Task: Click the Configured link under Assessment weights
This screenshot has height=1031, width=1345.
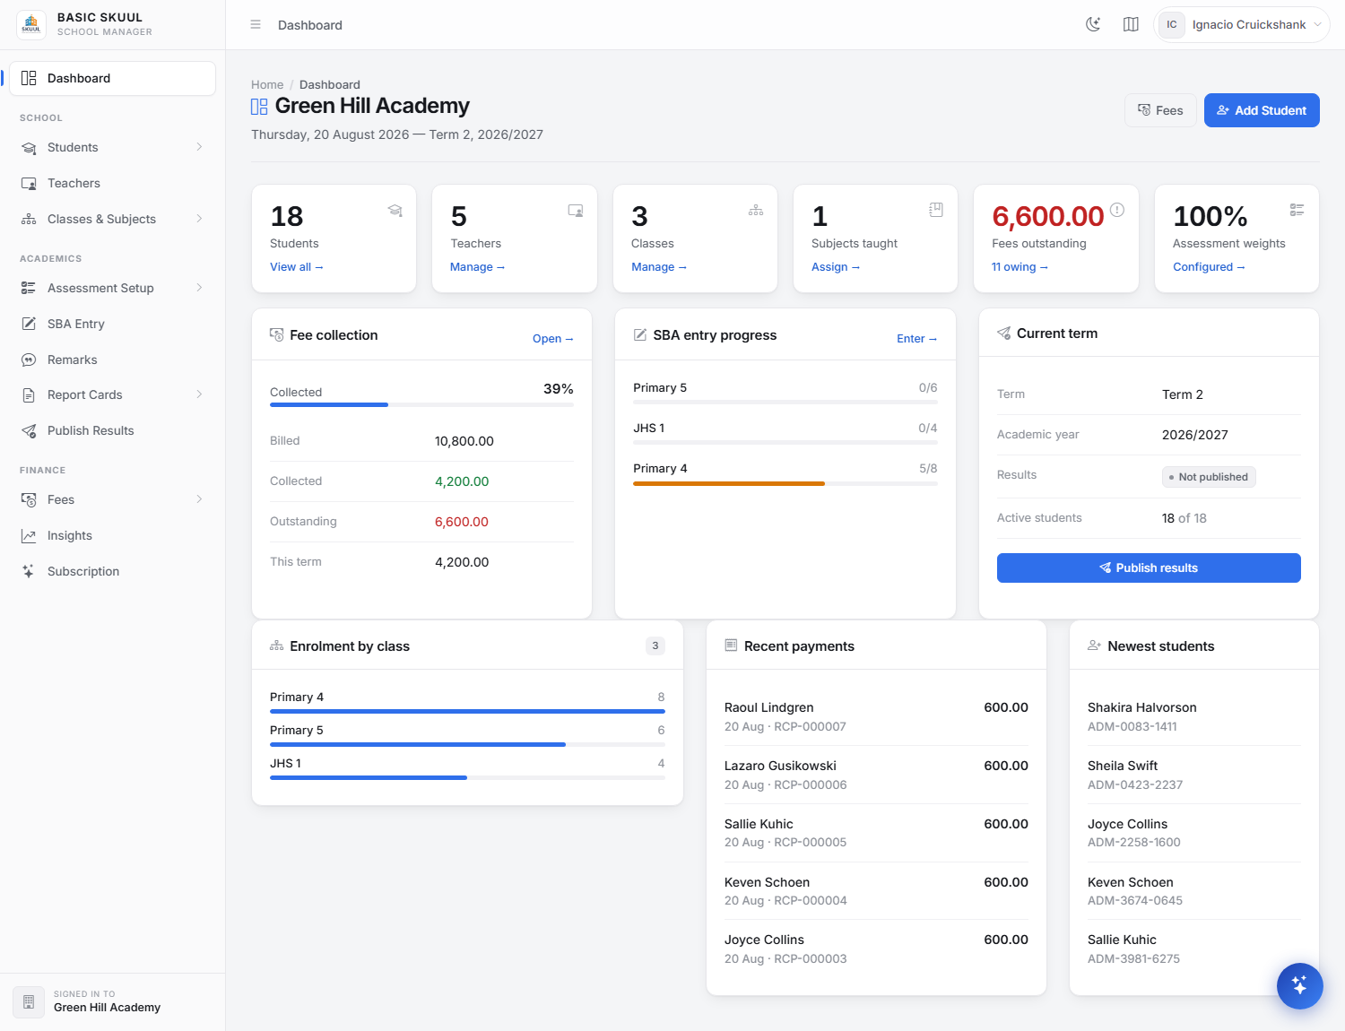Action: [x=1209, y=267]
